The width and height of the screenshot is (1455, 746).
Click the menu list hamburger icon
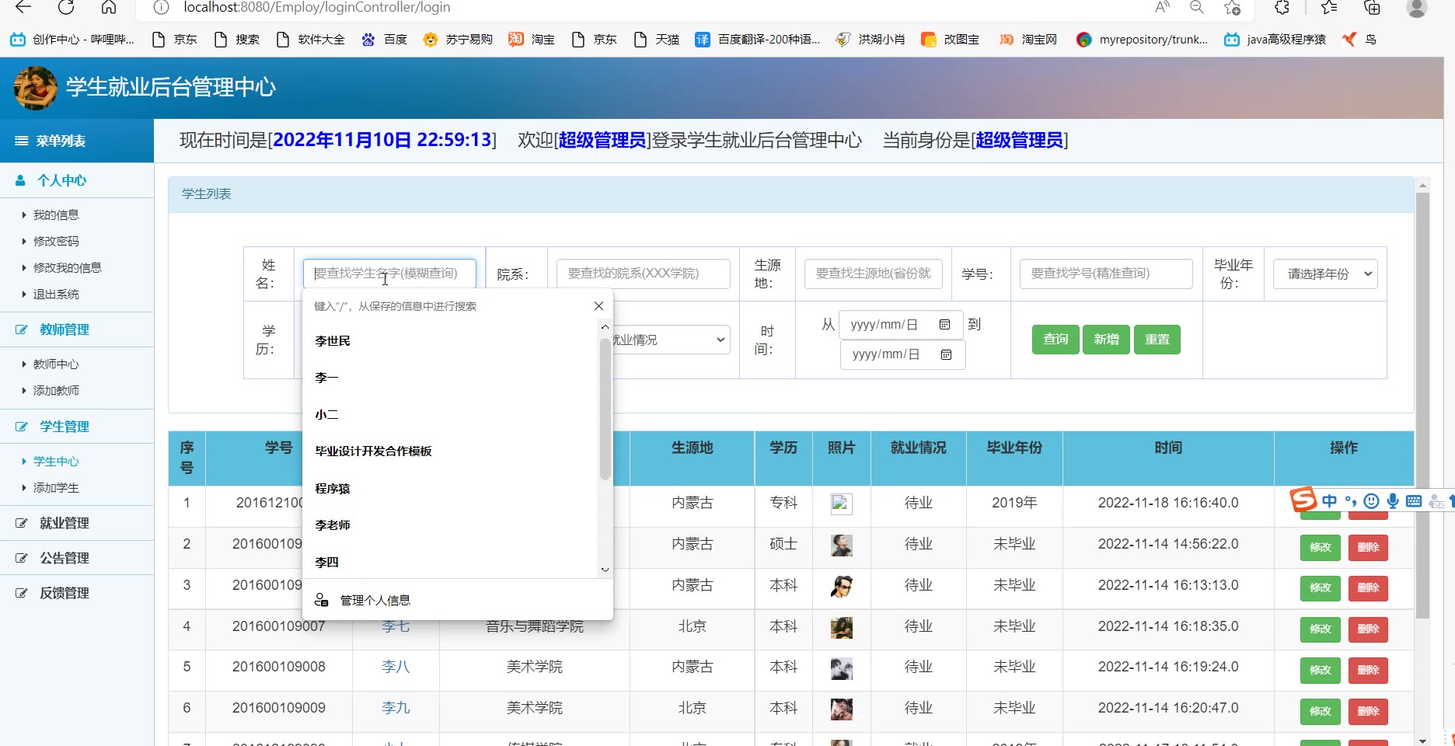pyautogui.click(x=22, y=141)
